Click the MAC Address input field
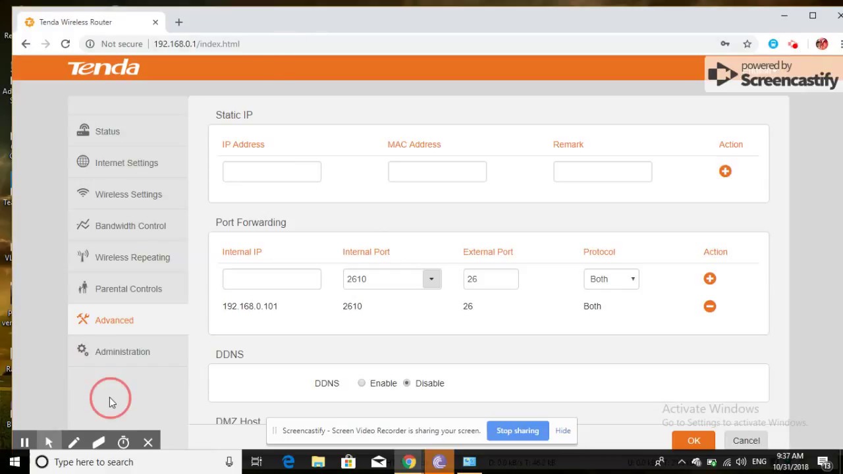This screenshot has height=474, width=843. click(x=437, y=171)
